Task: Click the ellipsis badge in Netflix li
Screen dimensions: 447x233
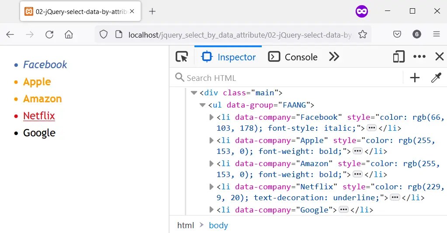Action: [x=395, y=197]
